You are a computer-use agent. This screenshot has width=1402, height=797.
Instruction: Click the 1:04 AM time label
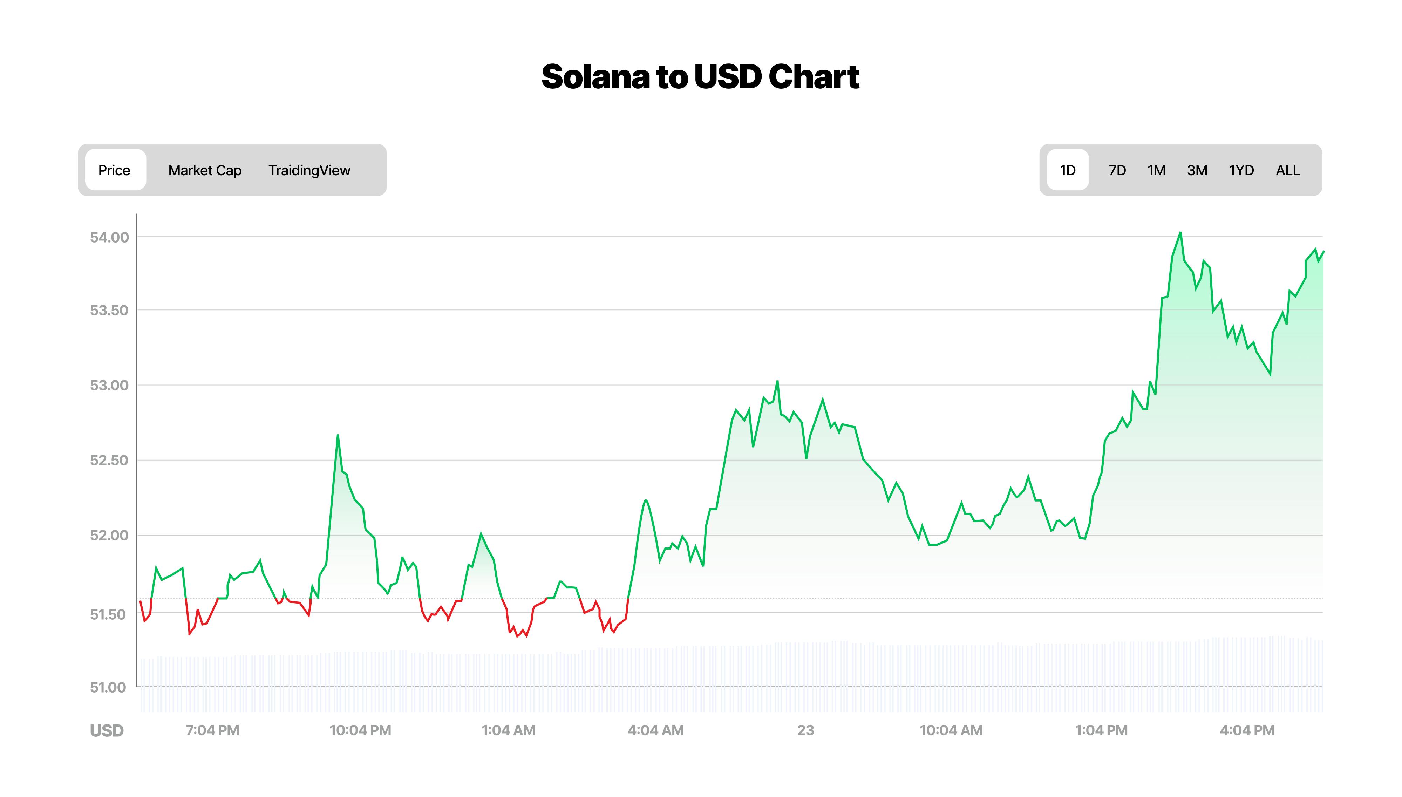(508, 730)
